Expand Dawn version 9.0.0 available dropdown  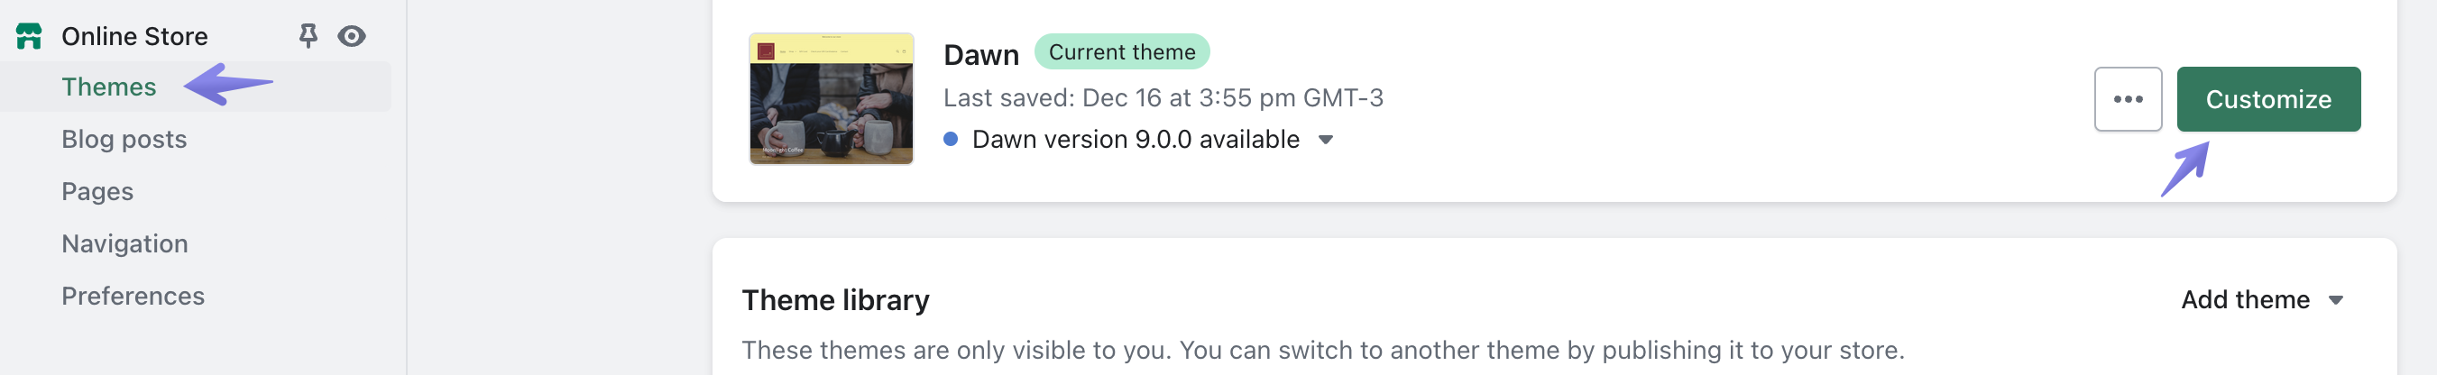click(x=1136, y=140)
